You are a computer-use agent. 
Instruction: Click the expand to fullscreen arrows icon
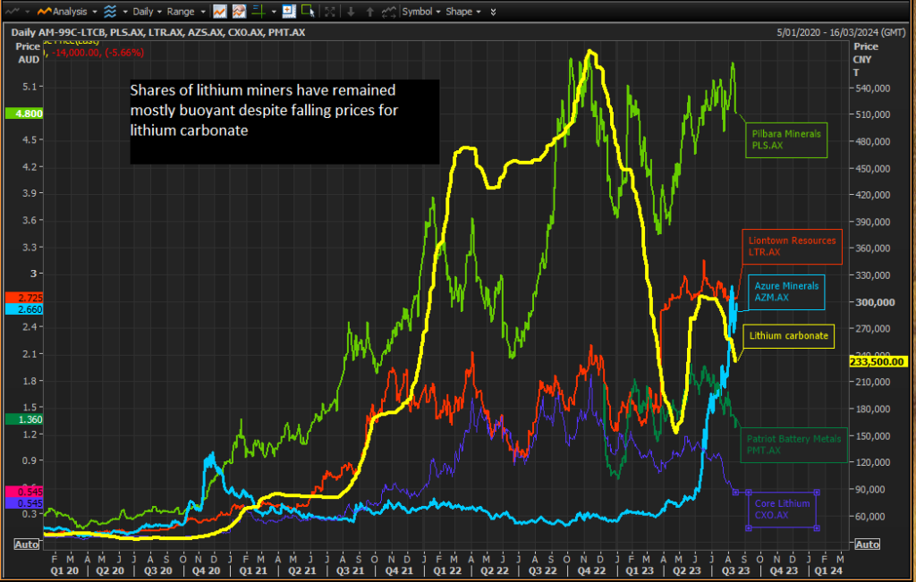tap(331, 12)
